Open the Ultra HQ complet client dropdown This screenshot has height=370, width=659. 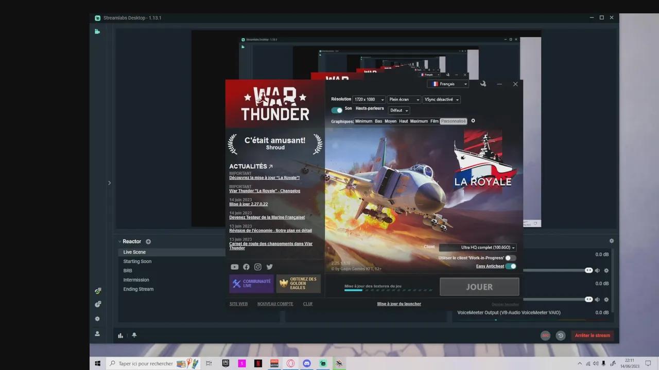tap(478, 248)
